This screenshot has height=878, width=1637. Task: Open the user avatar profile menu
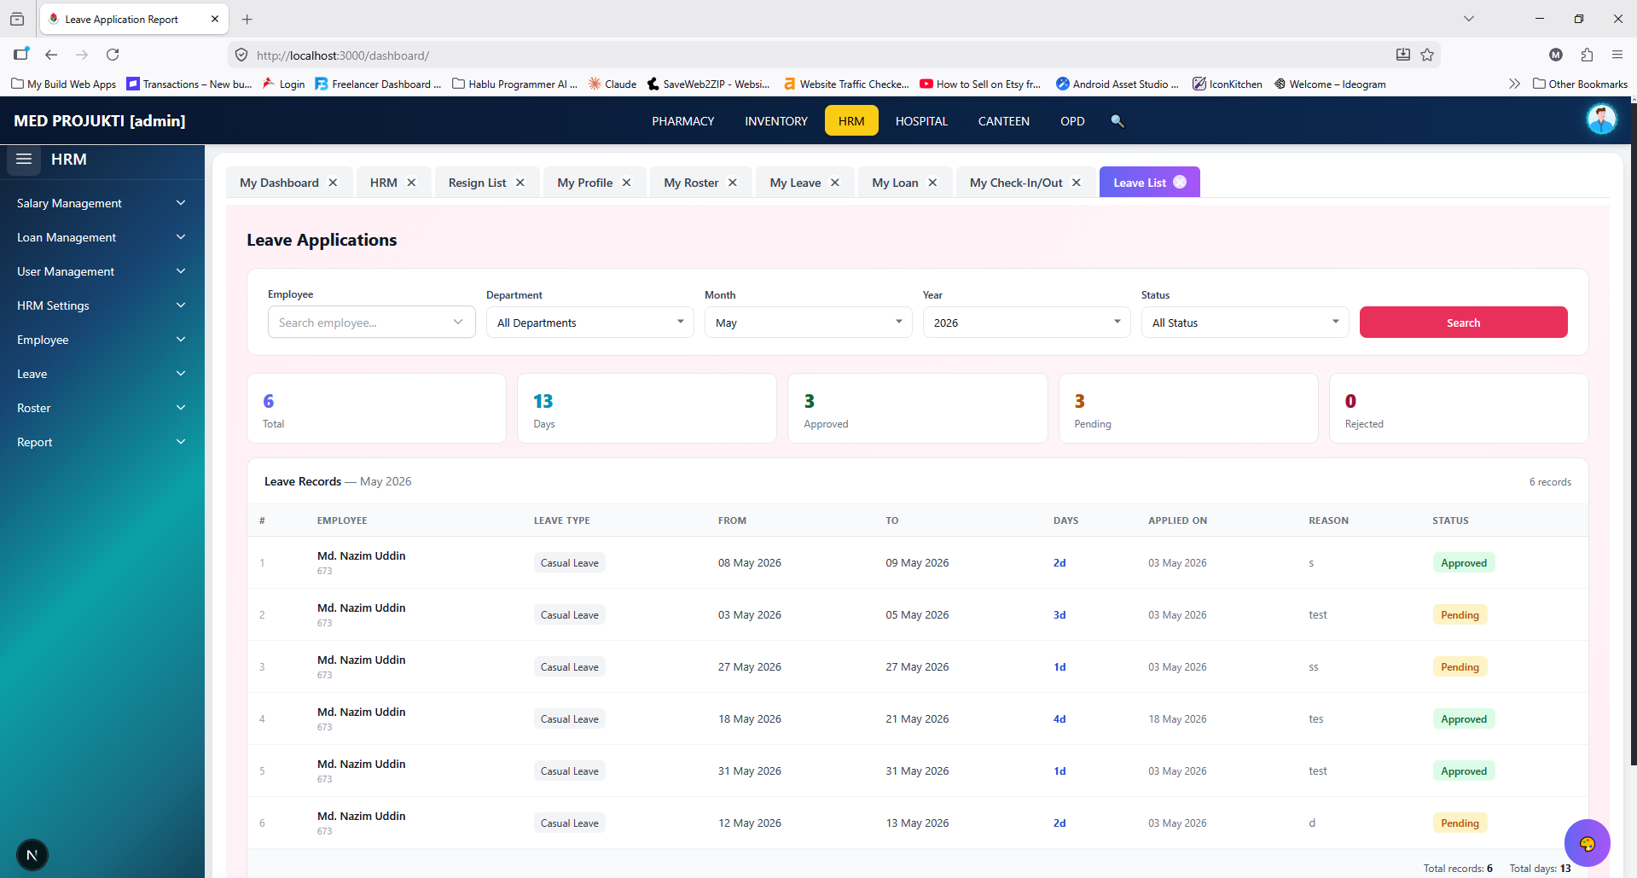coord(1601,119)
